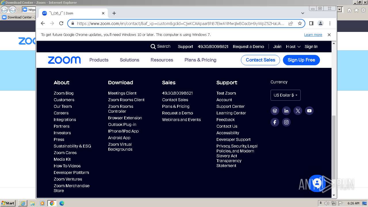Image resolution: width=368 pixels, height=207 pixels.
Task: Open Microsoft Edge from taskbar
Action: pyautogui.click(x=62, y=203)
